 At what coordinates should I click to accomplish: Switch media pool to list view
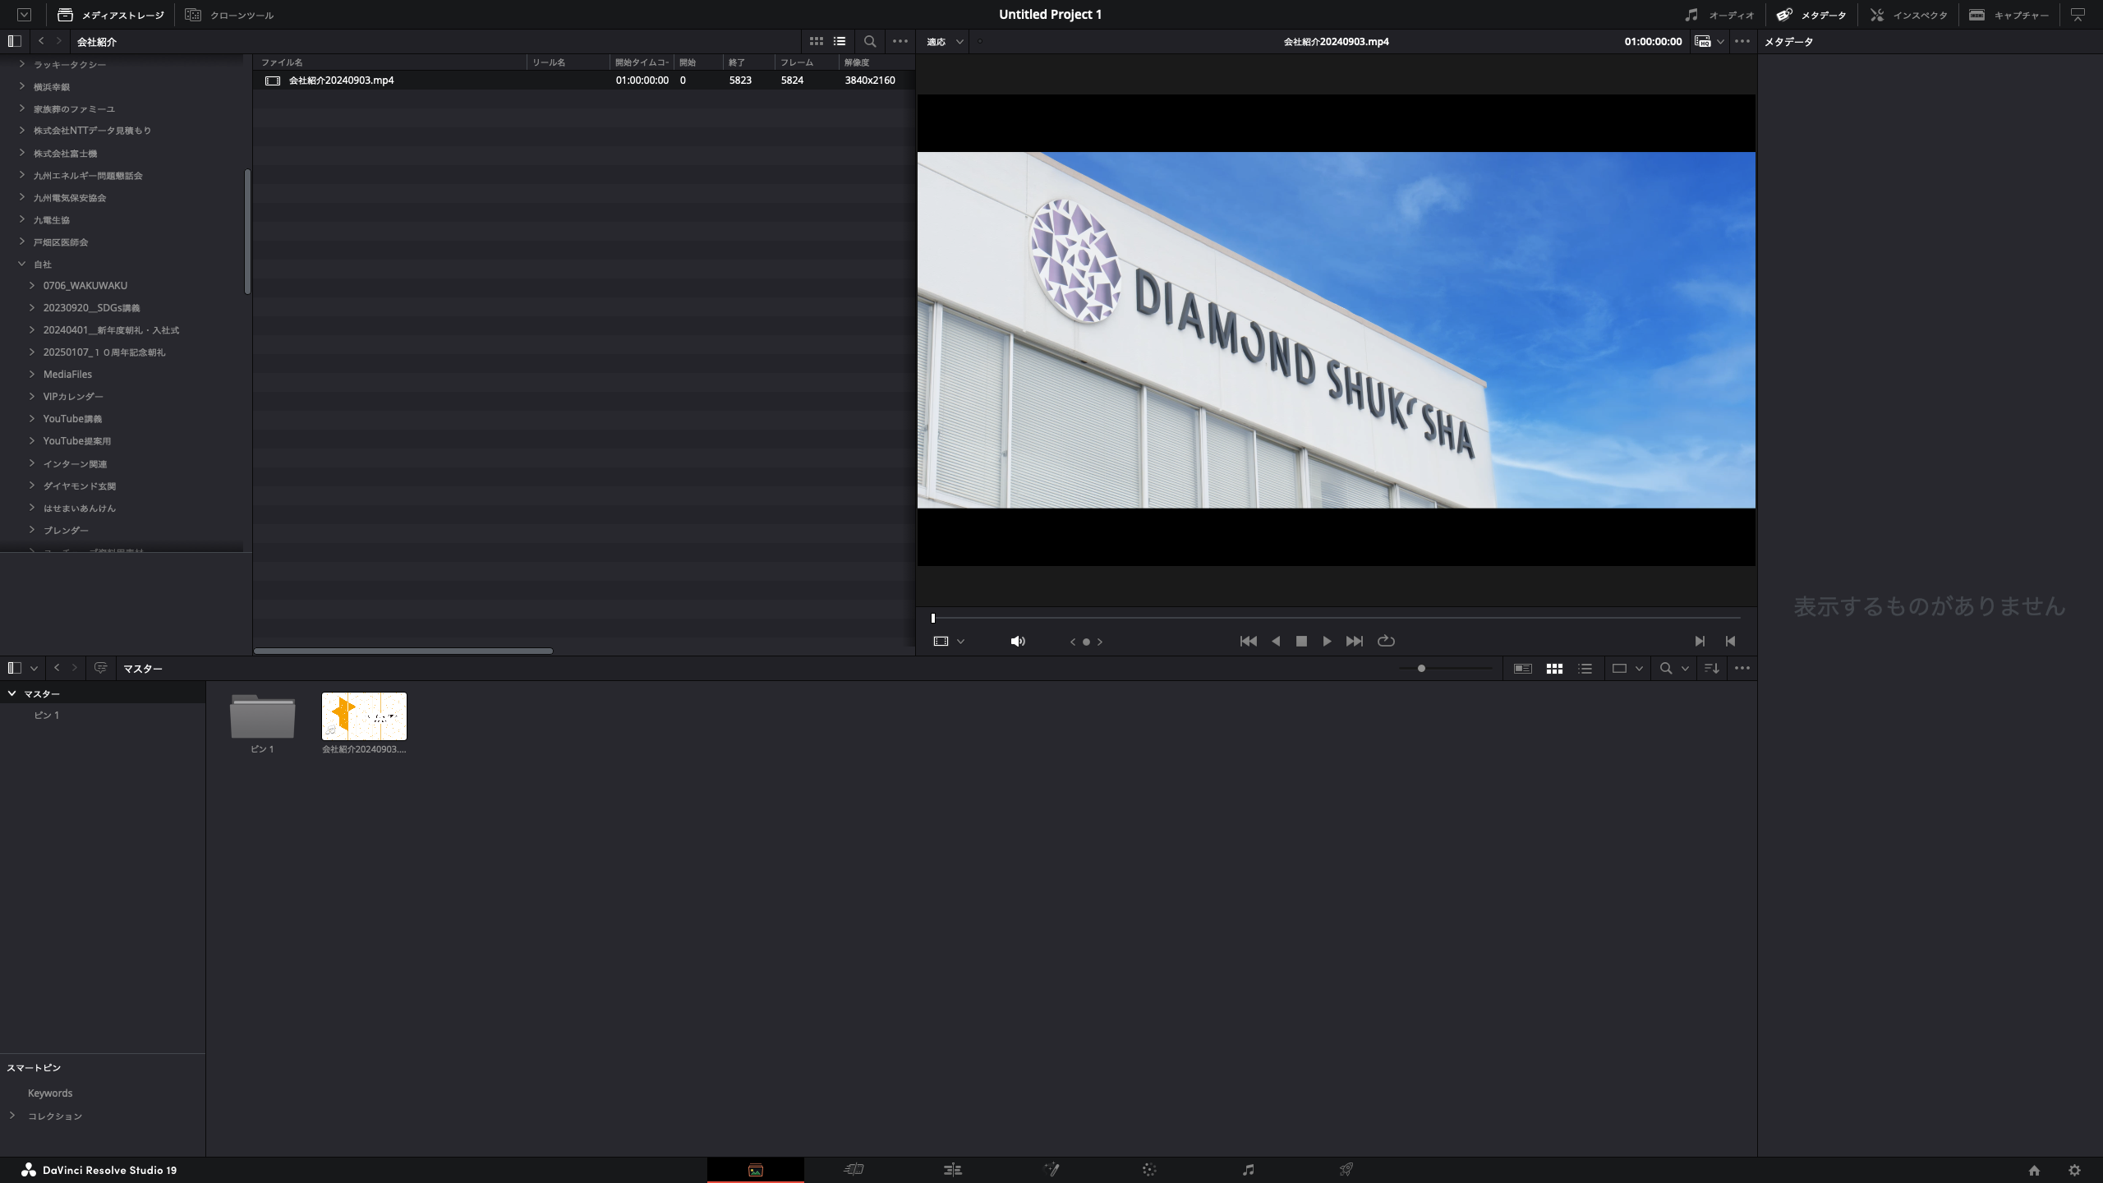(1585, 669)
